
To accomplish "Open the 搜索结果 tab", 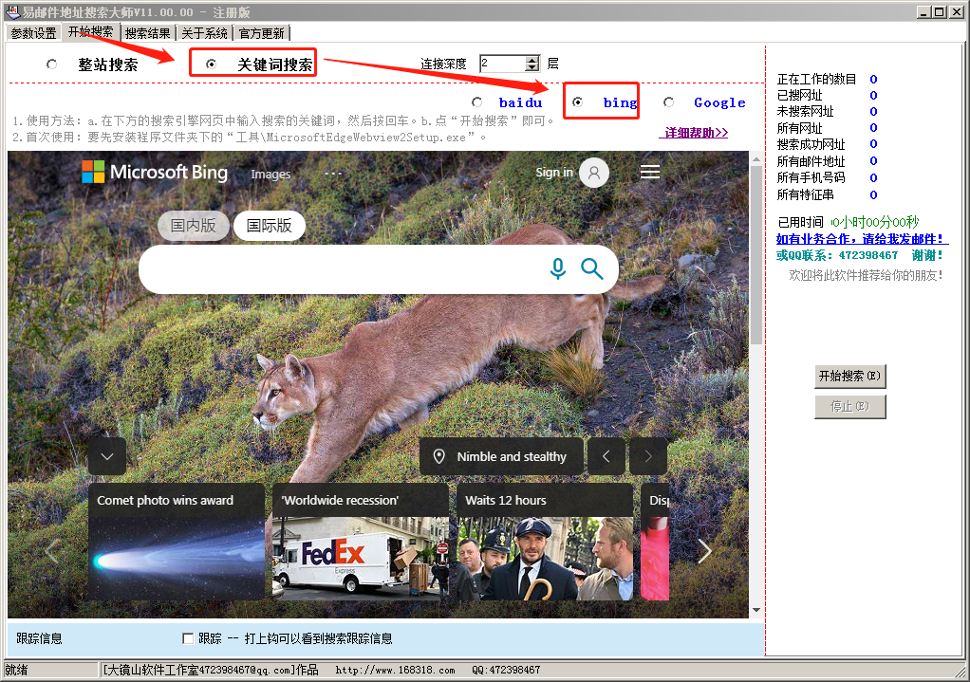I will click(147, 33).
